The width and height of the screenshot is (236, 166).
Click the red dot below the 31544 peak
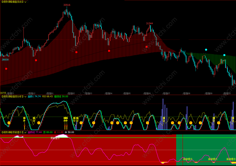pyautogui.click(x=147, y=47)
